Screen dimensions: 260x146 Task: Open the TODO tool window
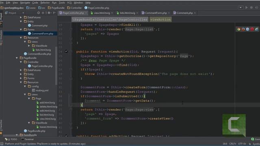coord(11,139)
